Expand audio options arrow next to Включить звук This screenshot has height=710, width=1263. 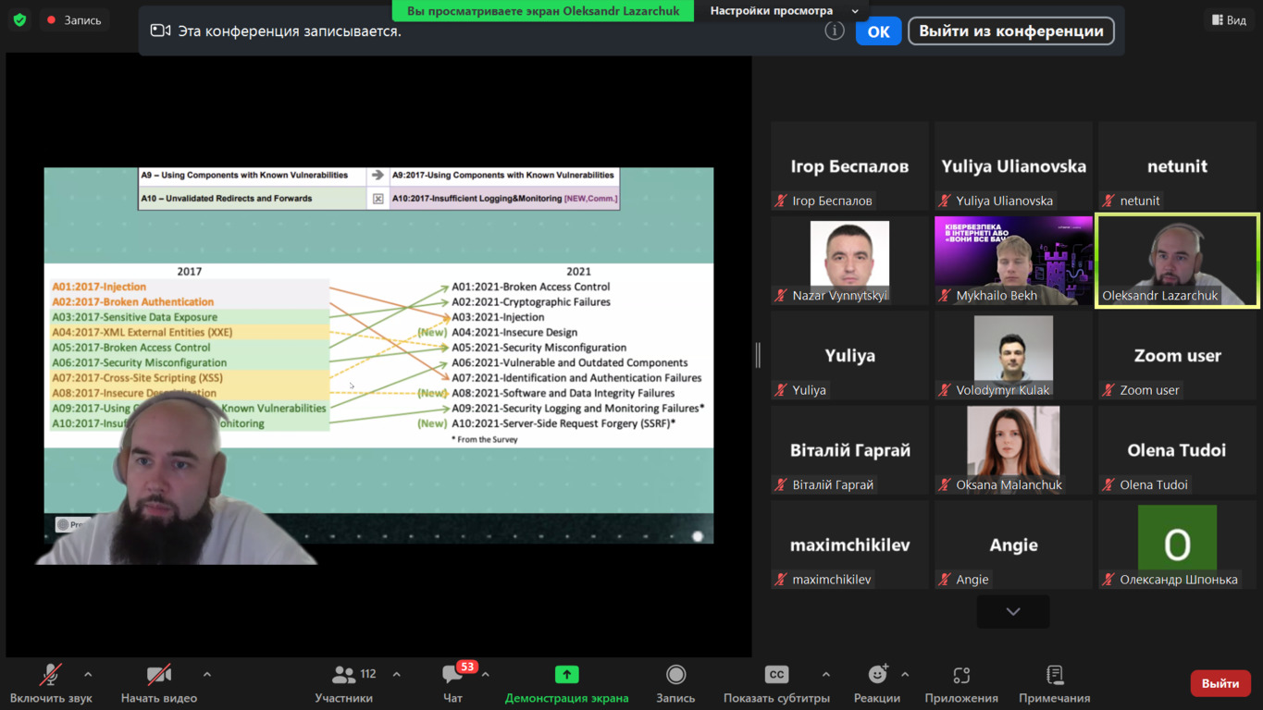(x=88, y=675)
